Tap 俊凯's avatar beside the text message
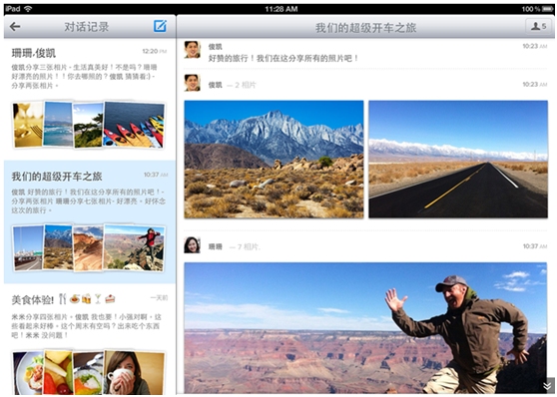 (x=193, y=49)
